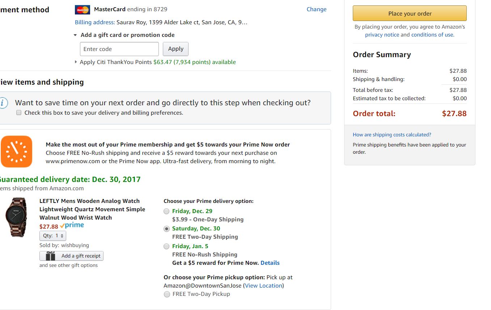Click the Apply button for the promo code
The height and width of the screenshot is (310, 491).
[x=175, y=48]
